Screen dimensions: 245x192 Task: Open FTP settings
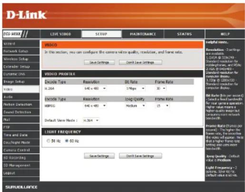click(x=21, y=127)
